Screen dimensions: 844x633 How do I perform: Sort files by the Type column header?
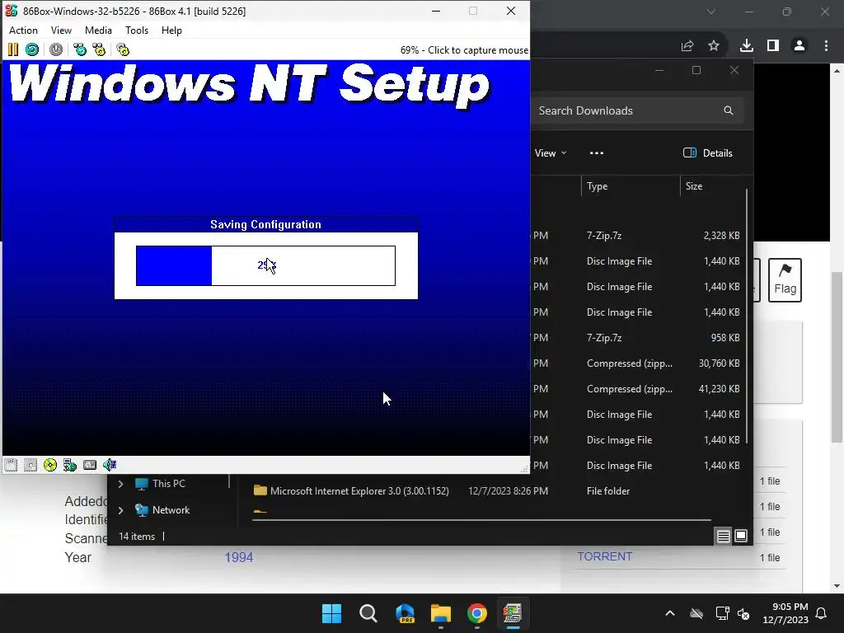631,186
